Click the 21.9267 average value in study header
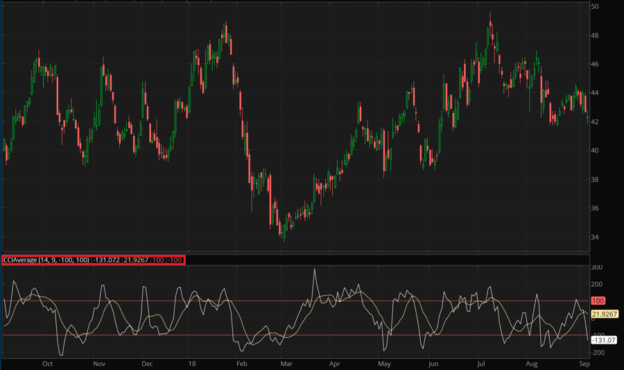This screenshot has width=624, height=370. pyautogui.click(x=136, y=260)
